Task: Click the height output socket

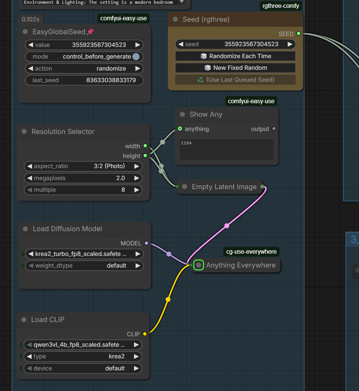Action: coord(145,156)
